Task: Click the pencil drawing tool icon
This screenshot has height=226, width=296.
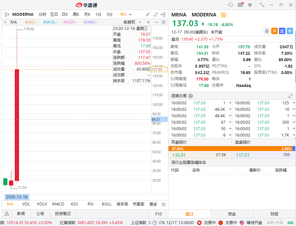Action: pos(148,14)
